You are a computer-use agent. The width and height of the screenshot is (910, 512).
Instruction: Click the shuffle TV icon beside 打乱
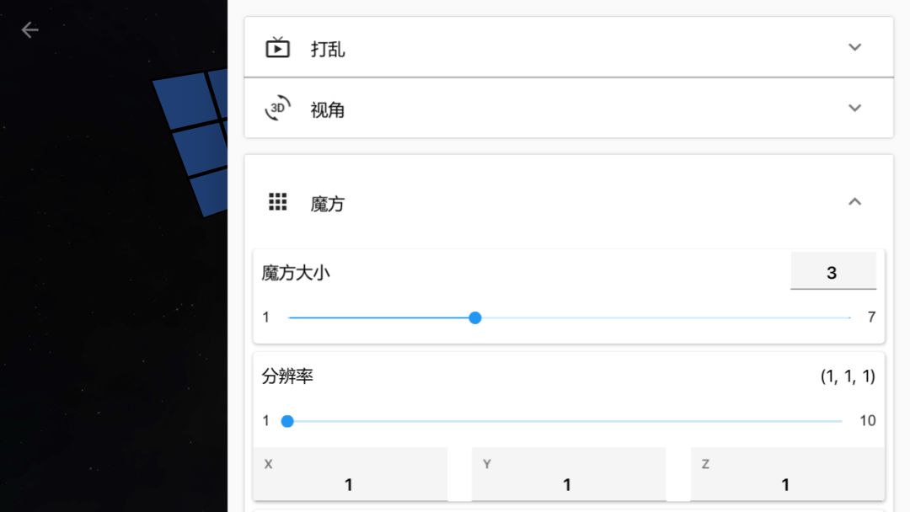[279, 47]
